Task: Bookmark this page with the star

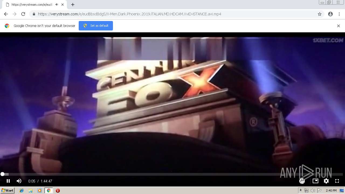Action: coord(320,14)
